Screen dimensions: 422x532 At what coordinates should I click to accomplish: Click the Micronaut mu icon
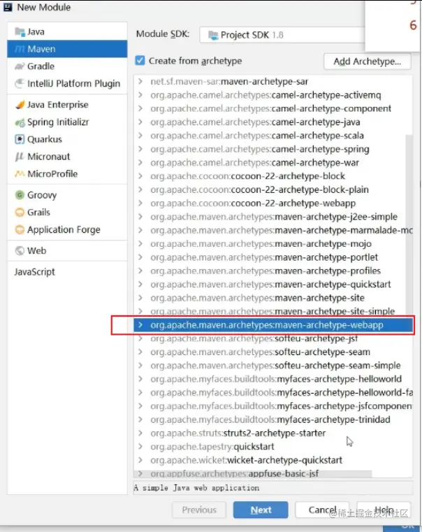pyautogui.click(x=20, y=157)
